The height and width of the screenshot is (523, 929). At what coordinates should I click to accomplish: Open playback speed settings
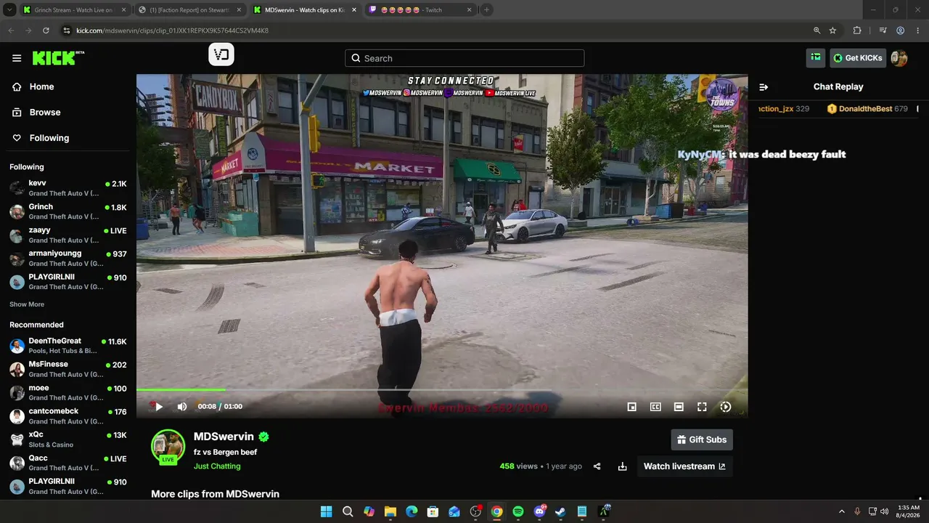pos(725,407)
